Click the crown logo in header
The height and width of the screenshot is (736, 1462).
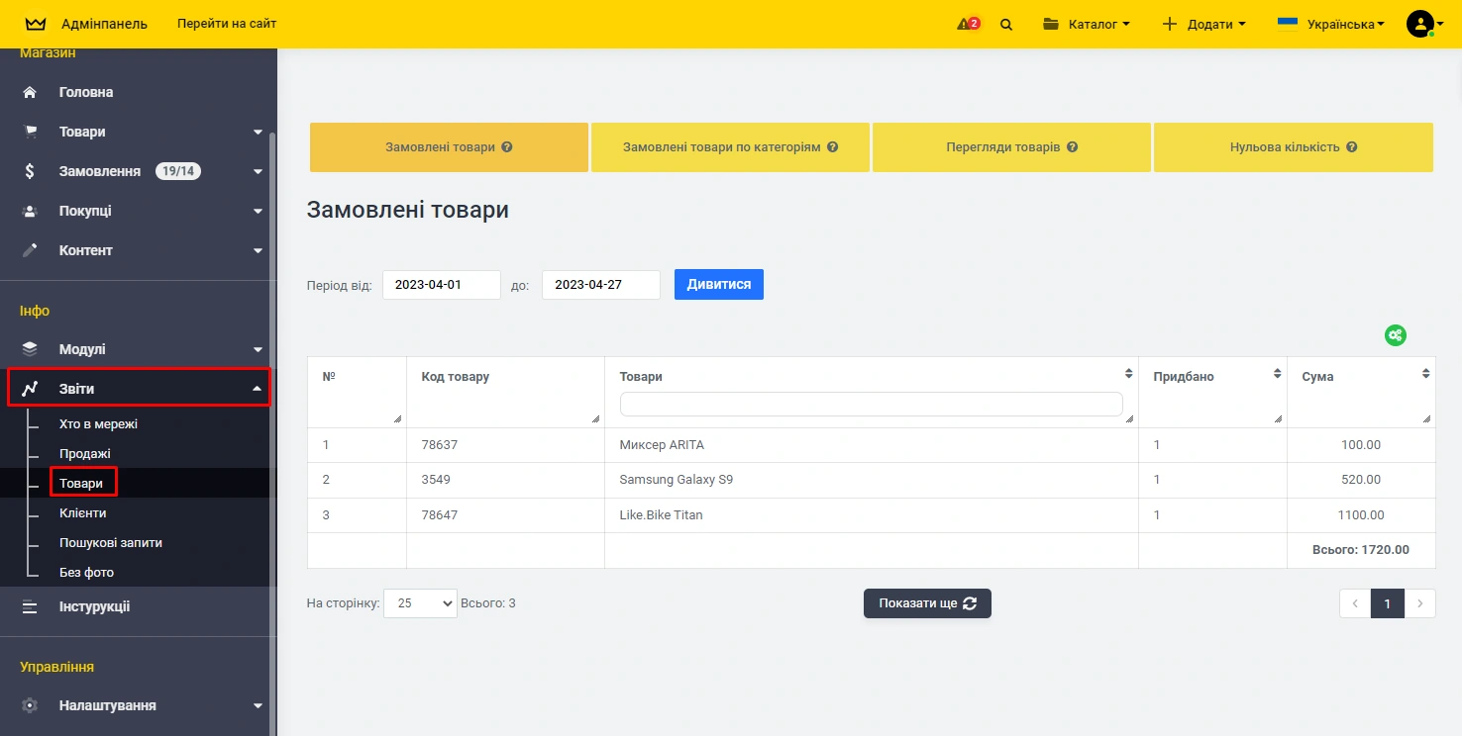[x=36, y=24]
